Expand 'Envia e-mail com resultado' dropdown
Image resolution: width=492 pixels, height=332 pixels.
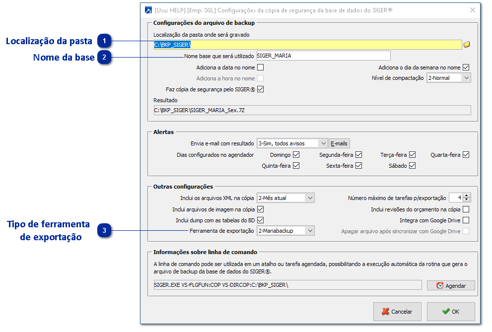click(x=323, y=143)
